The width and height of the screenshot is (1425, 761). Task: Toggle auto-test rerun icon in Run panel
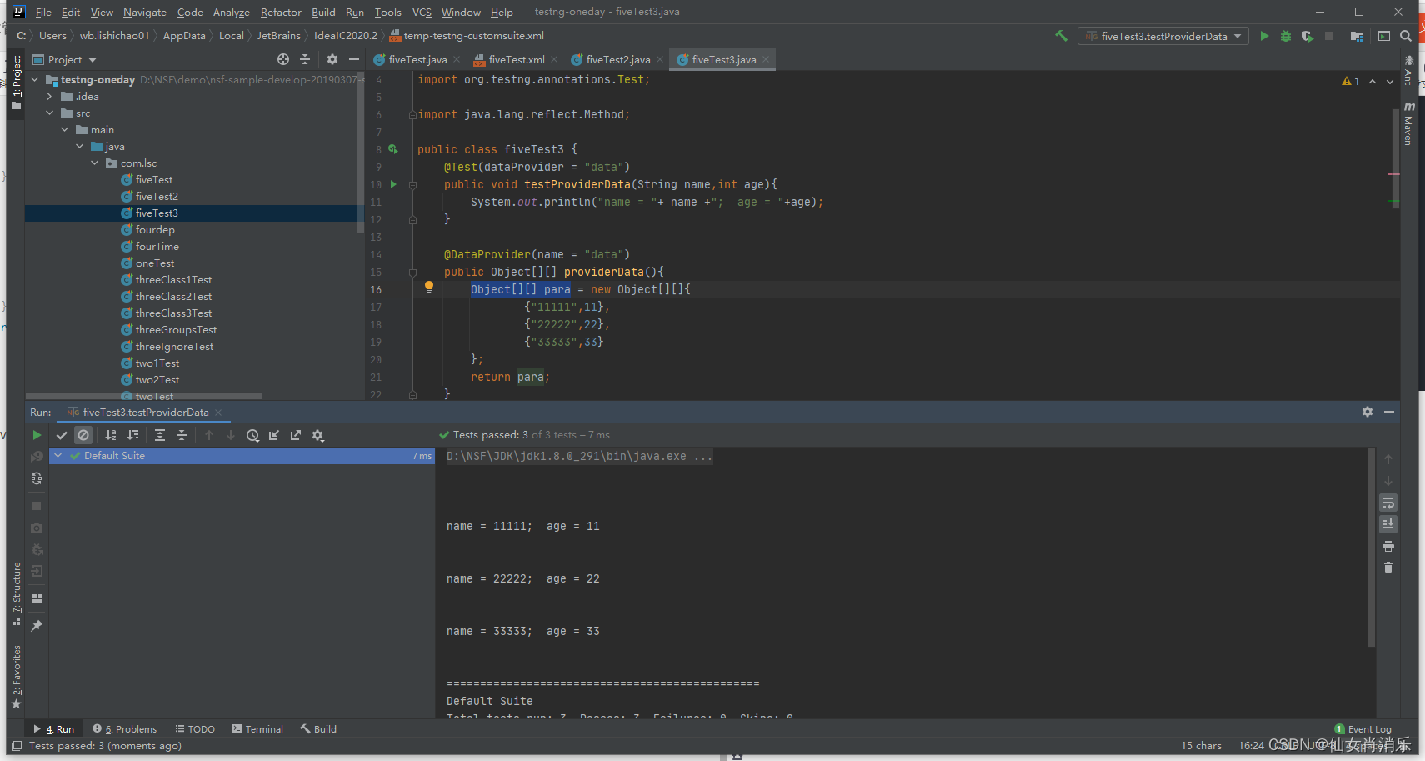[37, 478]
